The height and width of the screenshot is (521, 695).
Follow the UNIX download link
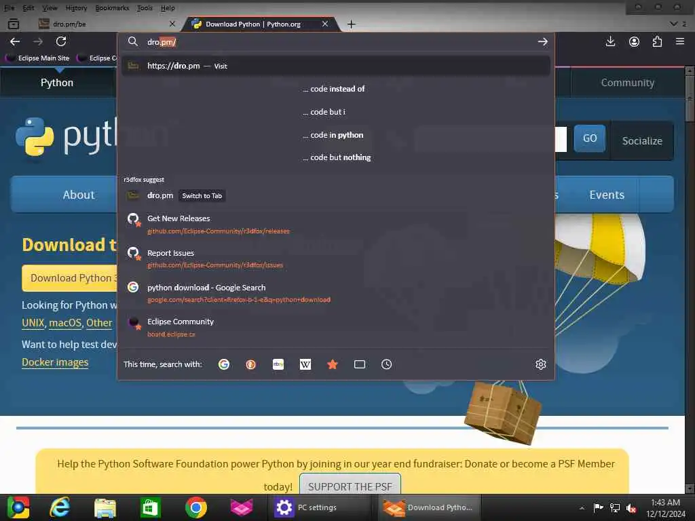tap(33, 323)
